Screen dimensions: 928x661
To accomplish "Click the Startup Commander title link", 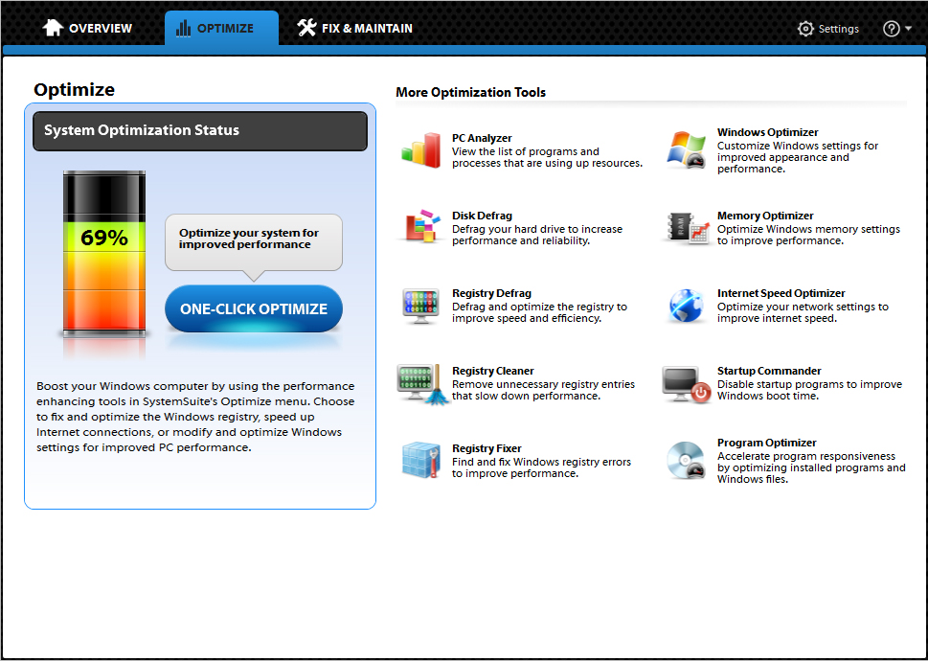I will click(x=769, y=371).
